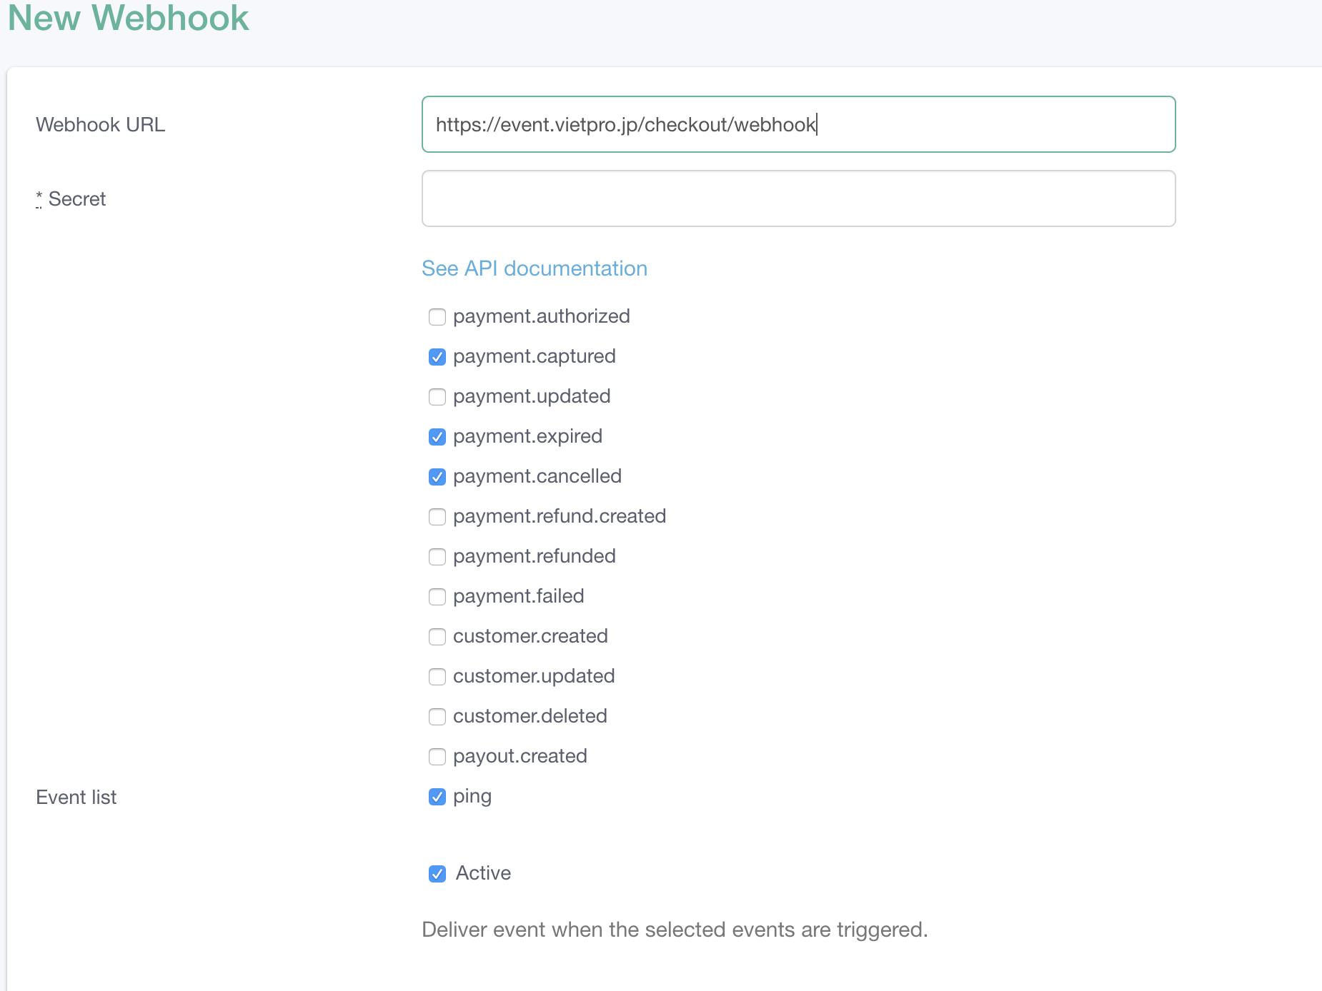Toggle the Active checkbox off
The image size is (1322, 991).
[x=437, y=874]
